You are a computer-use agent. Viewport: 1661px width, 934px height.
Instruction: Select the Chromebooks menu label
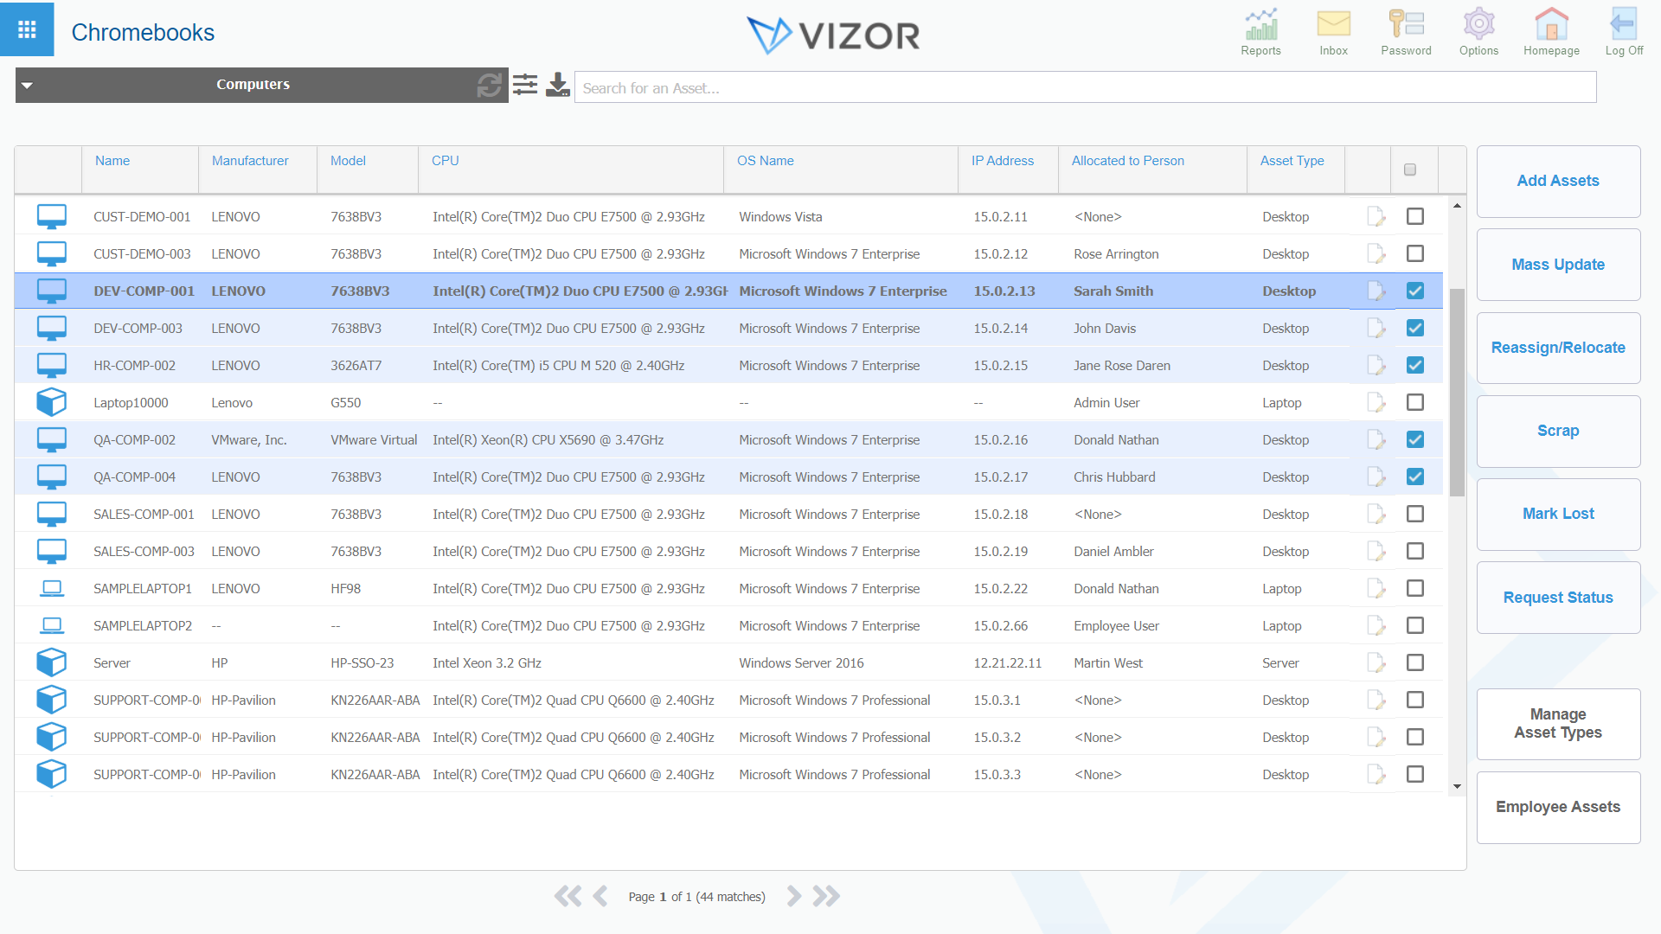(x=143, y=32)
